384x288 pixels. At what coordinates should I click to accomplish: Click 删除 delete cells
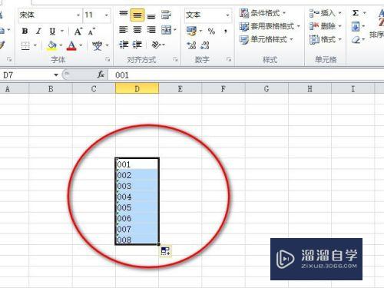click(x=325, y=26)
